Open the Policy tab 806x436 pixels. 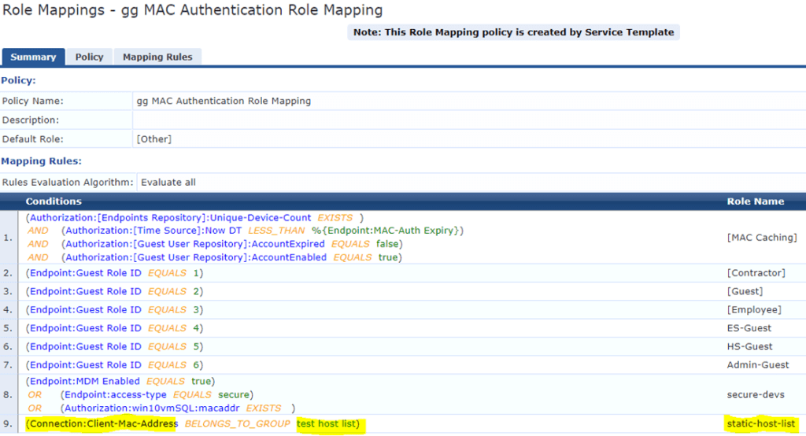[x=89, y=57]
